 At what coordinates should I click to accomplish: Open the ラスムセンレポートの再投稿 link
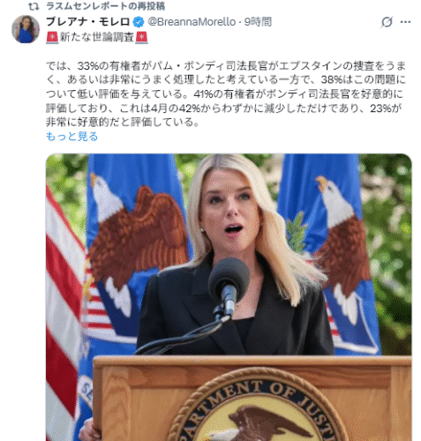click(x=105, y=6)
